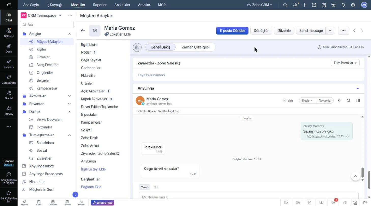Open the İş Kuyruğu menu
The width and height of the screenshot is (371, 206).
tap(55, 5)
